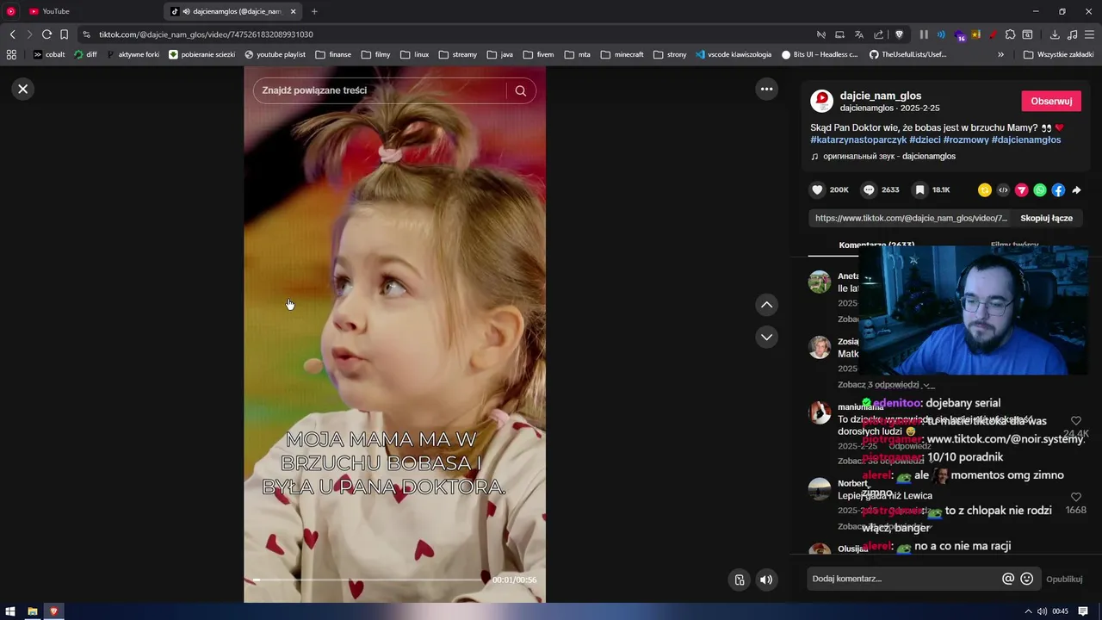Open the three-dots more options menu
The width and height of the screenshot is (1102, 620).
coord(766,89)
